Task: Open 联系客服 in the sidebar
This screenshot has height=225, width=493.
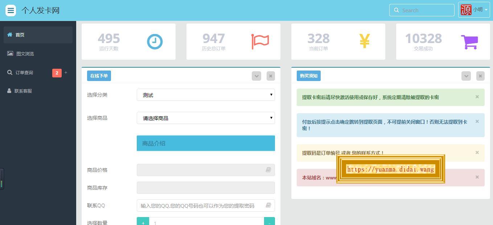Action: [x=38, y=91]
